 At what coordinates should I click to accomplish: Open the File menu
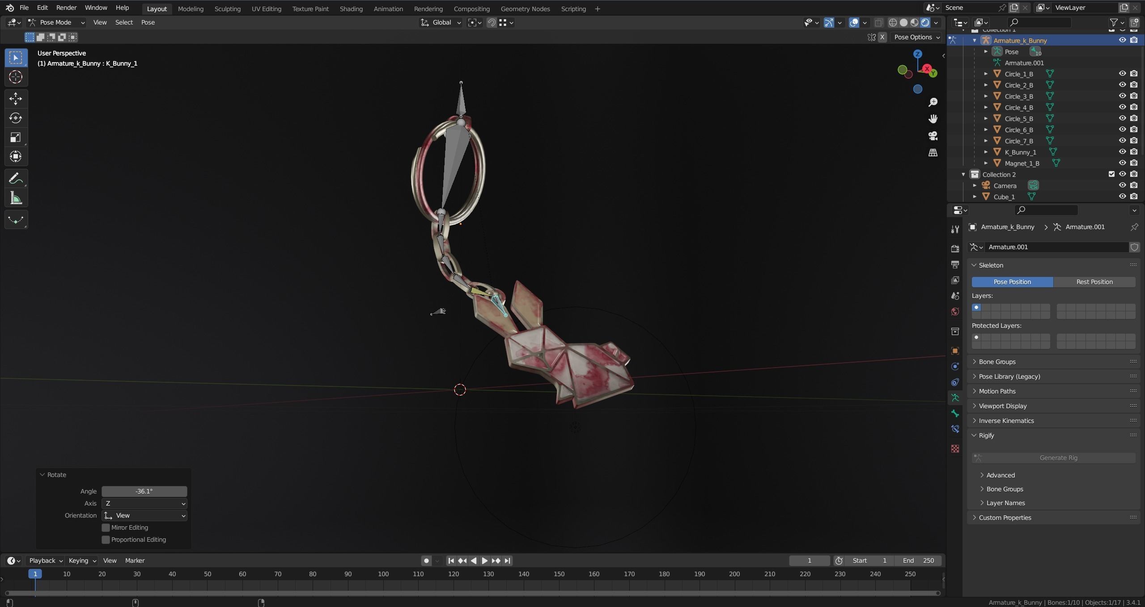24,8
